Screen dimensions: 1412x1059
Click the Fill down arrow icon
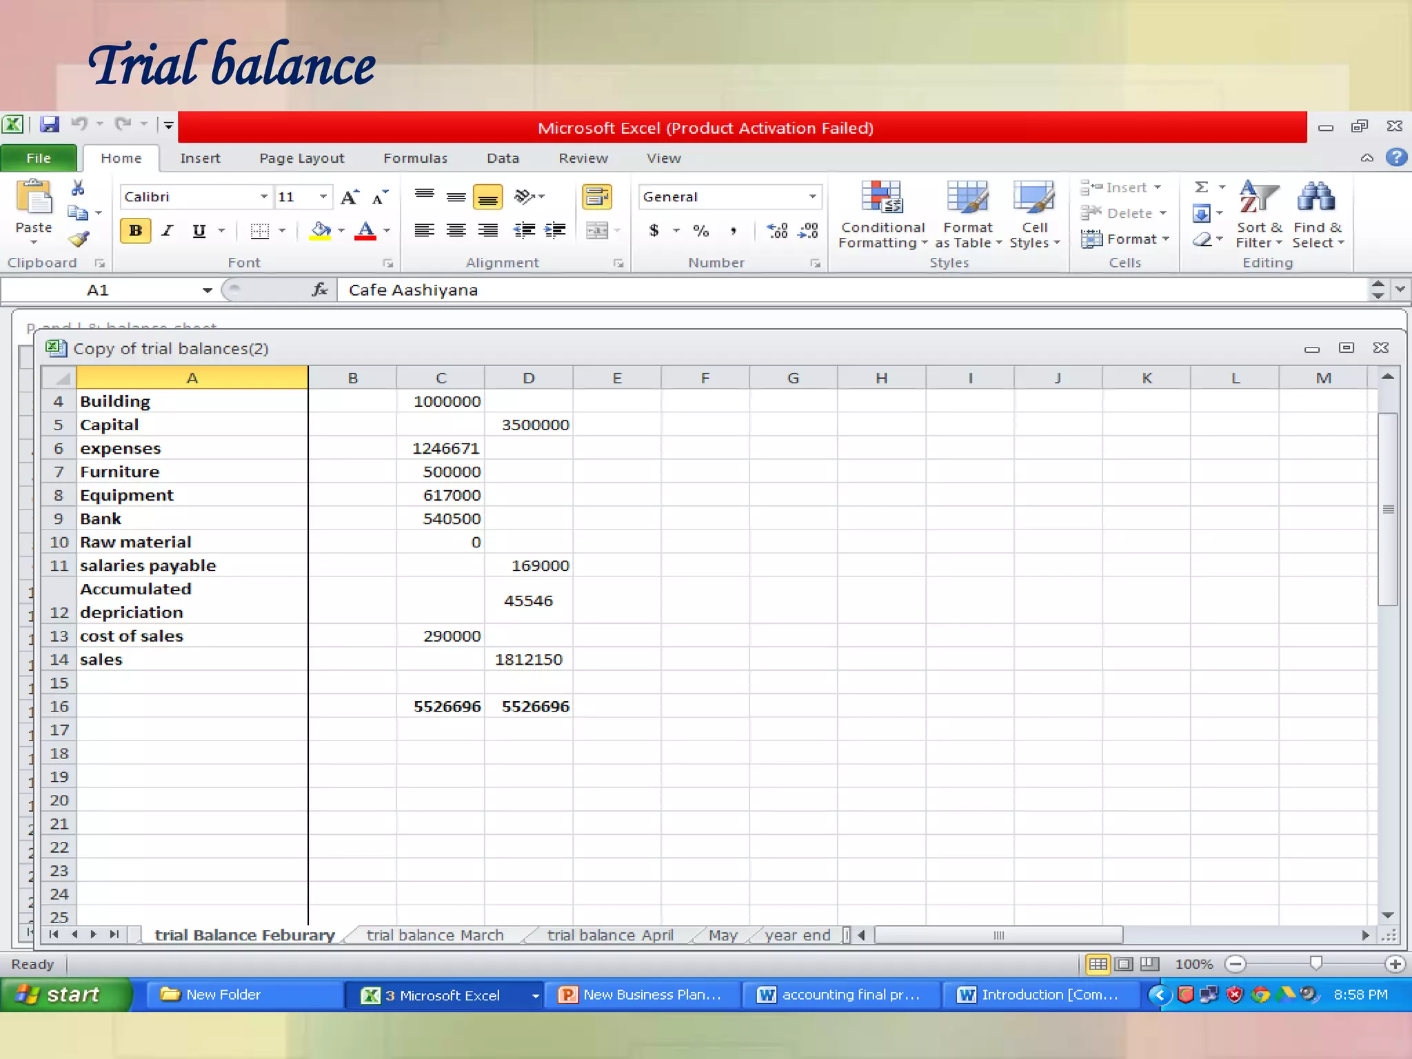coord(1201,214)
